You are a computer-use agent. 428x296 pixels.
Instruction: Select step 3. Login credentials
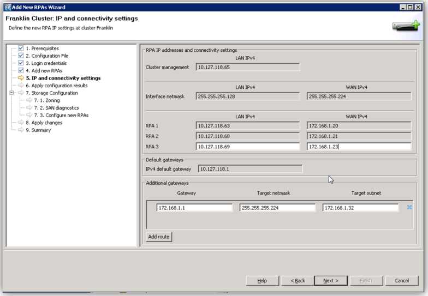46,63
